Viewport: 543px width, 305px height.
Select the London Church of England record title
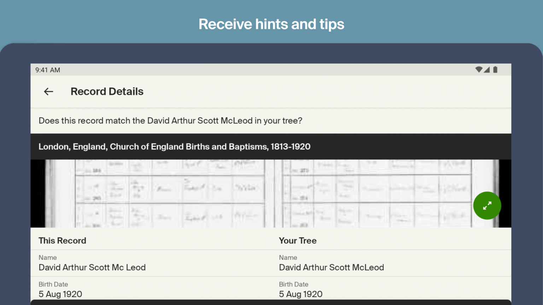[174, 146]
